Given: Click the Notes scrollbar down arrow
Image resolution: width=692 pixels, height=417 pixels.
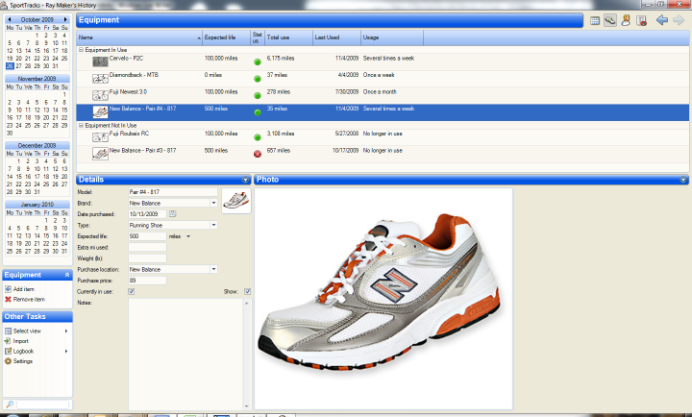Looking at the screenshot, I should coord(247,406).
